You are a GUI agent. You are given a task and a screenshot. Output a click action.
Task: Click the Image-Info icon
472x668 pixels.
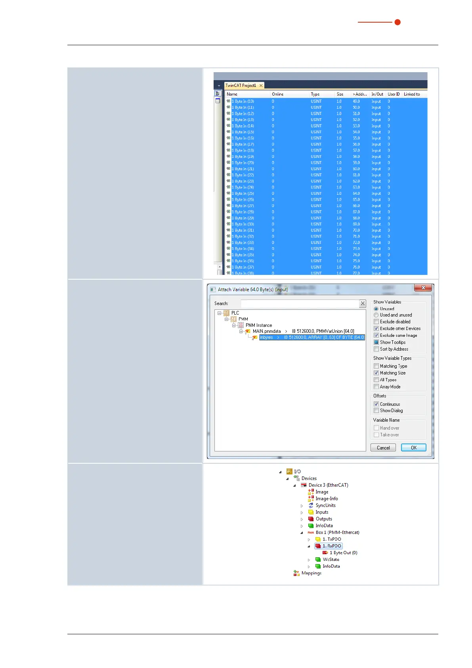(x=311, y=499)
